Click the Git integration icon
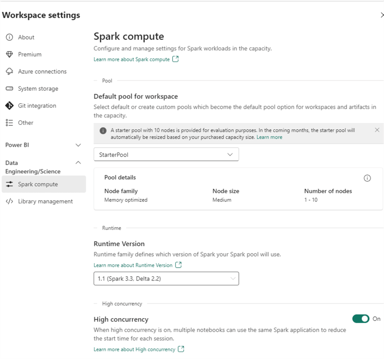Viewport: 384px width, 359px height. pyautogui.click(x=9, y=106)
